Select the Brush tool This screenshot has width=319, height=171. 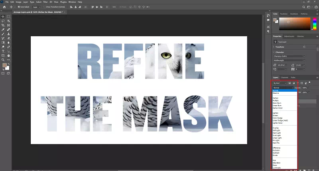pyautogui.click(x=3, y=34)
